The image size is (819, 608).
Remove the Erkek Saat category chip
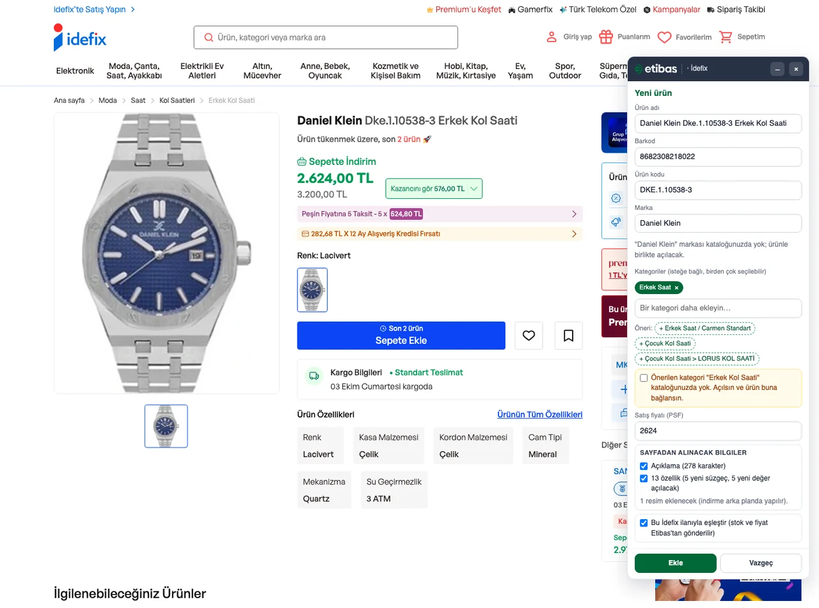pyautogui.click(x=676, y=288)
